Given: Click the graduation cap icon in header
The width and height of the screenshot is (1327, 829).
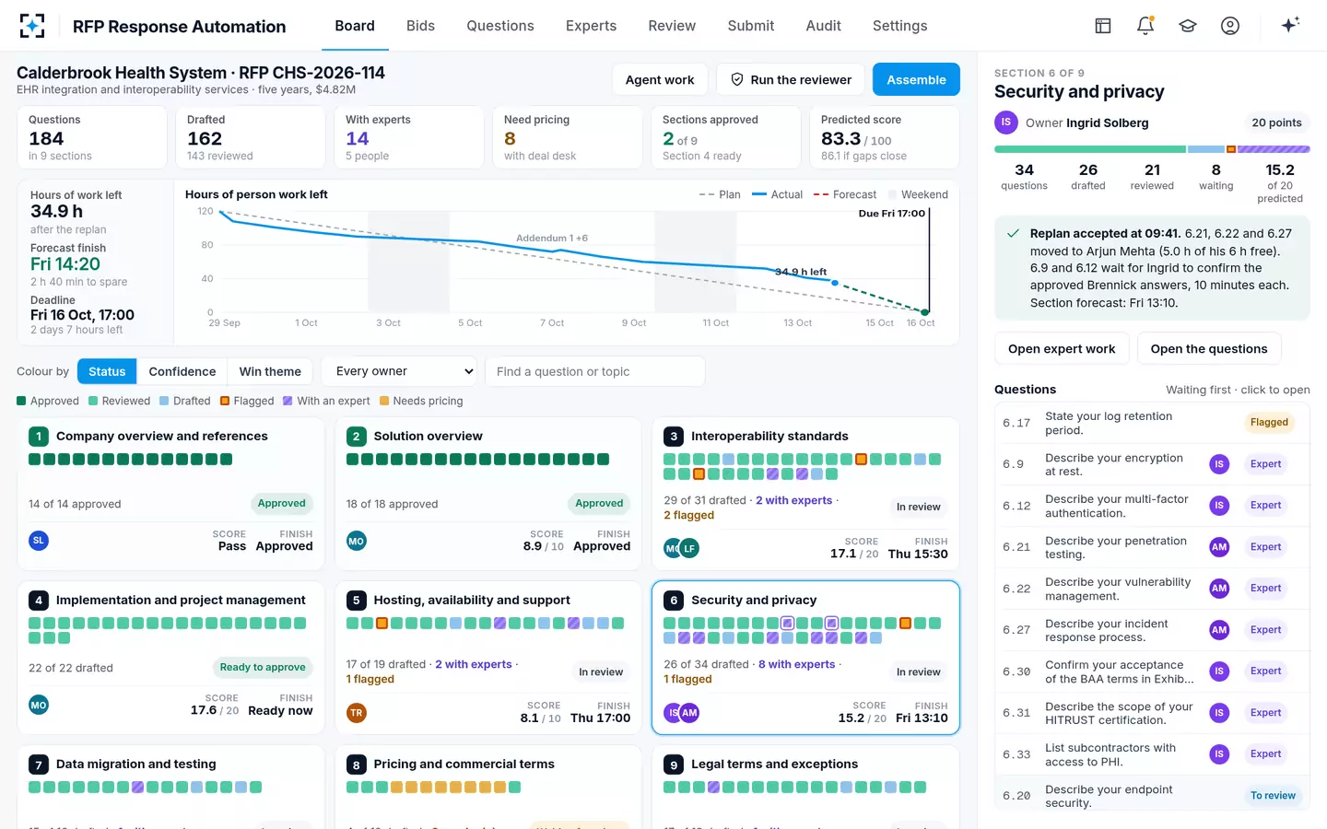Looking at the screenshot, I should [x=1188, y=26].
